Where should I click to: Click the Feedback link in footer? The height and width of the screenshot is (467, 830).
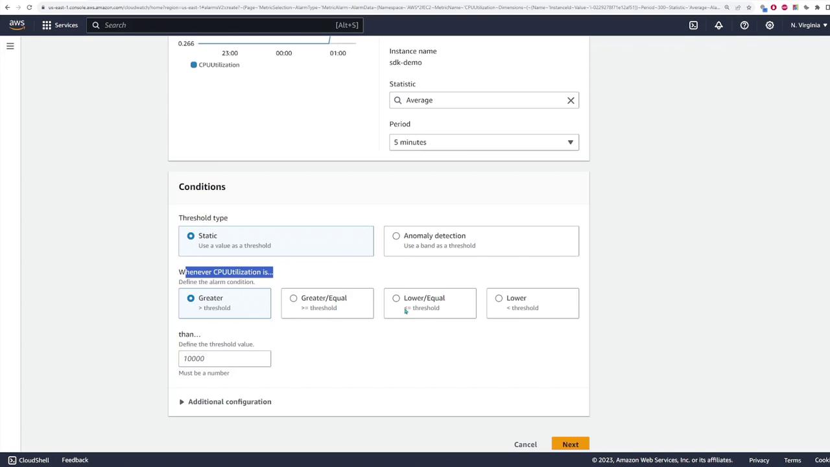(x=75, y=460)
